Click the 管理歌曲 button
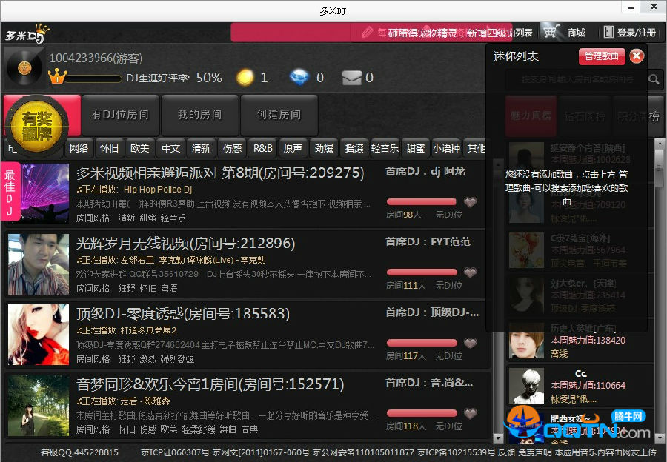 pyautogui.click(x=601, y=56)
